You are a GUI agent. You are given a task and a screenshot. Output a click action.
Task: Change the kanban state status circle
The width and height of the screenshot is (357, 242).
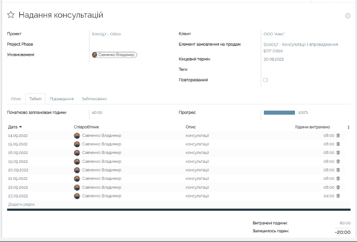pos(348,16)
